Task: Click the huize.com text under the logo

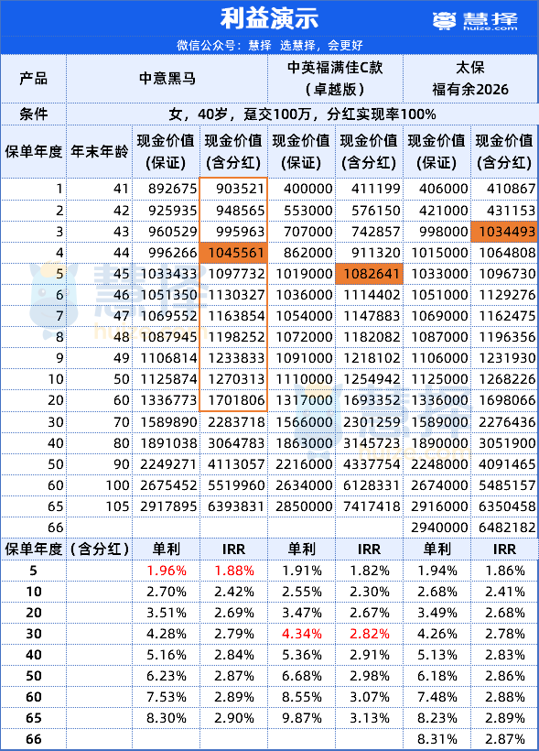Action: click(x=490, y=28)
